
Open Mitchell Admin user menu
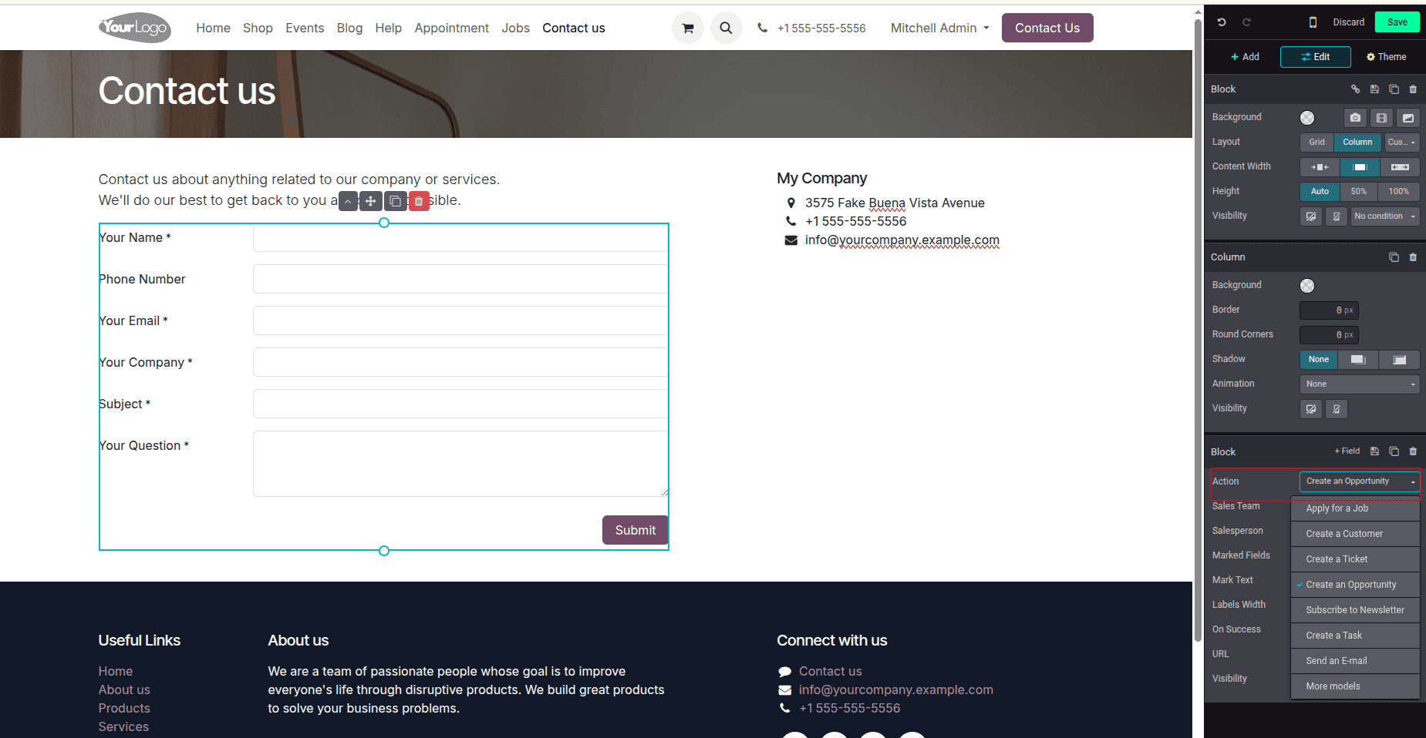click(939, 28)
